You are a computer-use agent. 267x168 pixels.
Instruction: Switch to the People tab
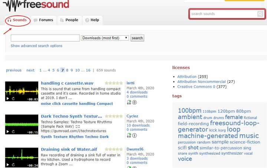[69, 20]
